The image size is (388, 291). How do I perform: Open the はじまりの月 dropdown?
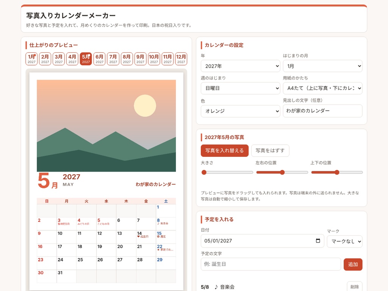pyautogui.click(x=323, y=66)
